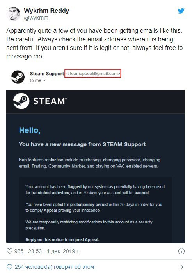192x273 pixels.
Task: Click the STEAM wordmark text in banner
Action: 50,101
